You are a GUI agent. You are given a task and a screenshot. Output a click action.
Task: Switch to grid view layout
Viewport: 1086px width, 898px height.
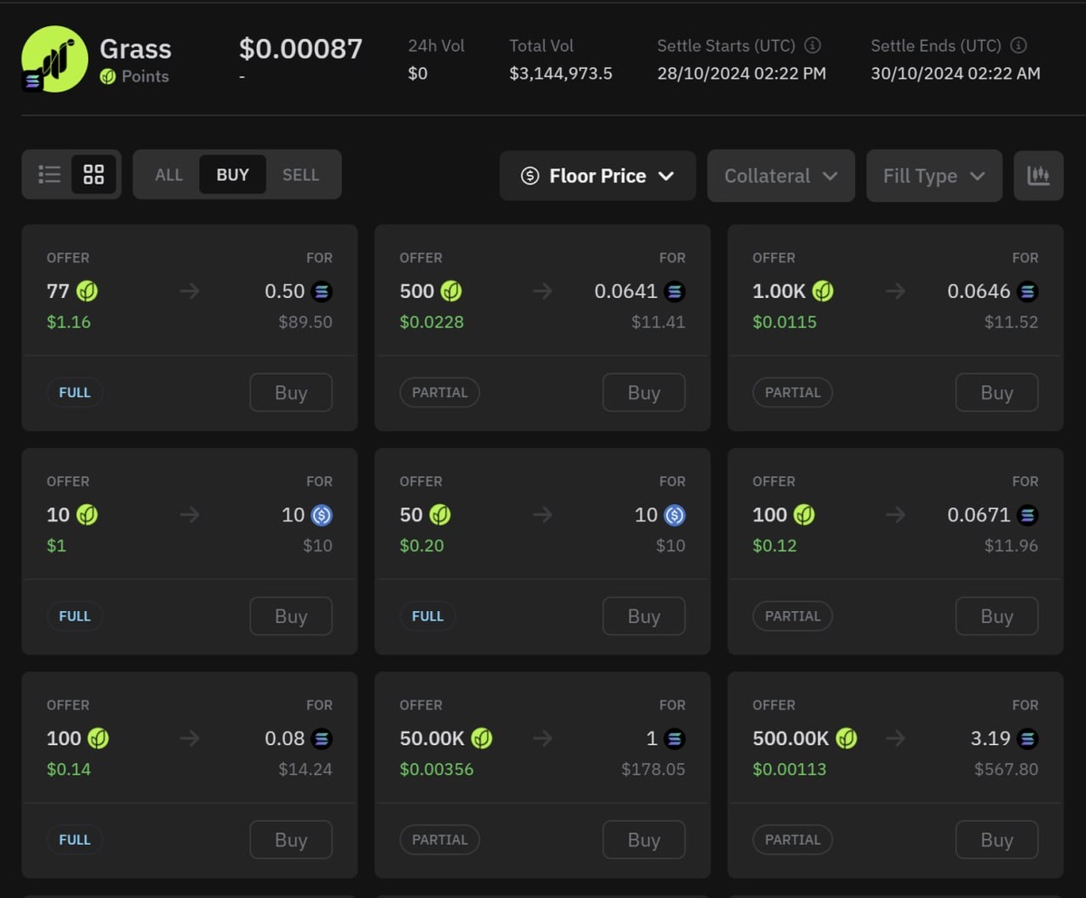[94, 175]
